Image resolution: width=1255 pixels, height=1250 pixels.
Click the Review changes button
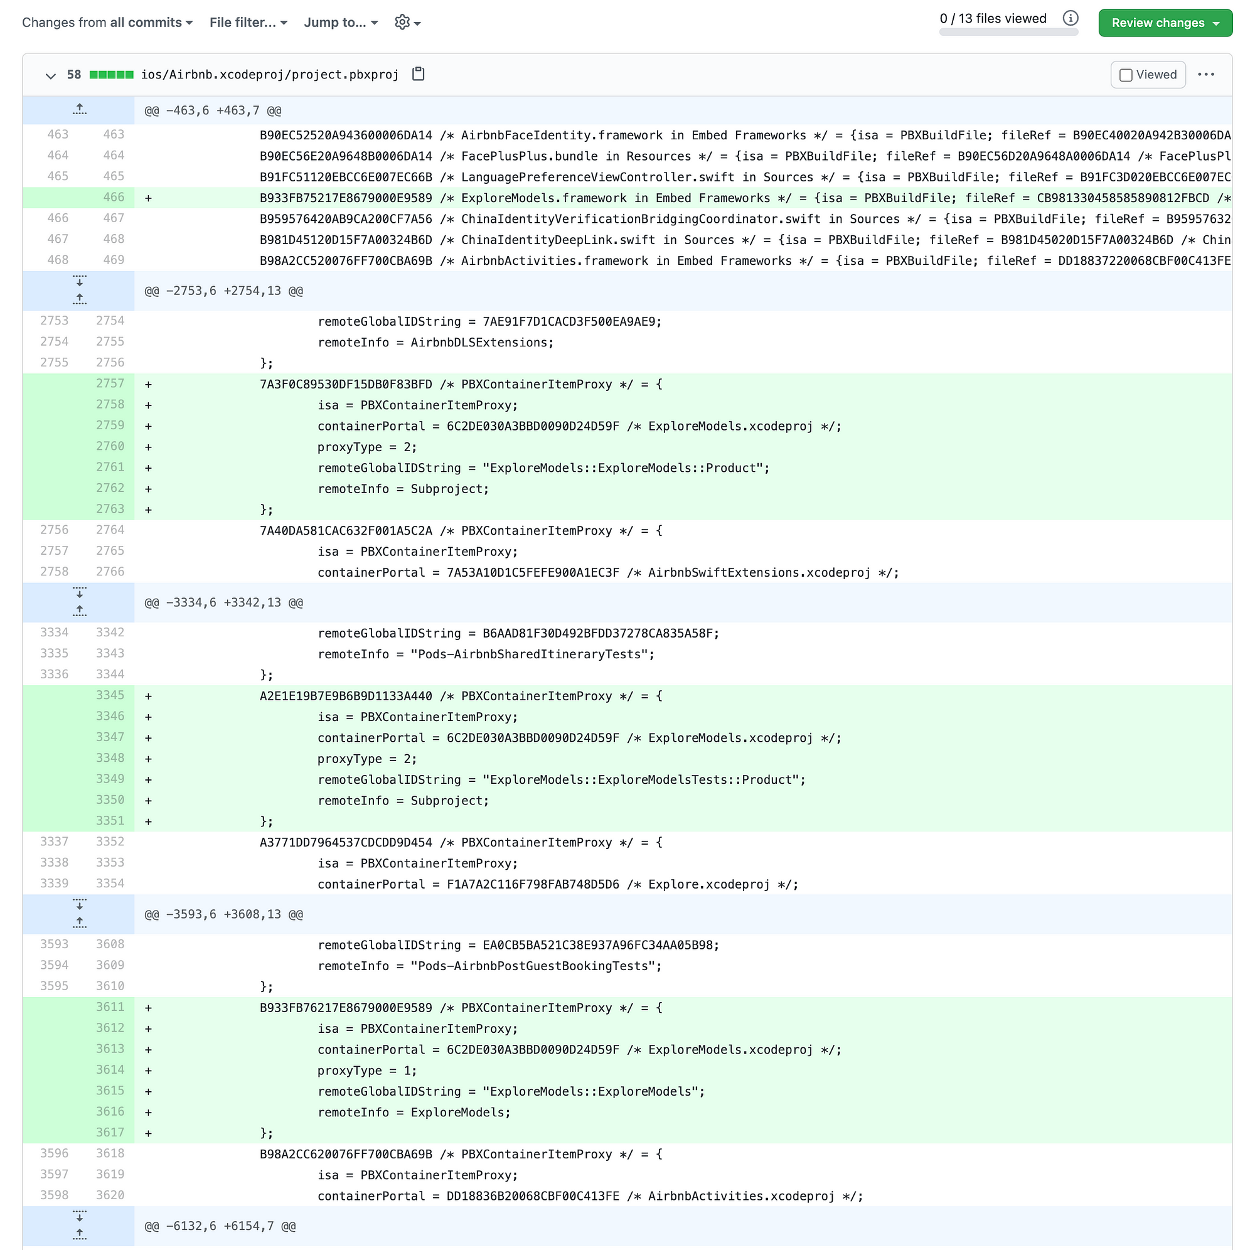1165,23
